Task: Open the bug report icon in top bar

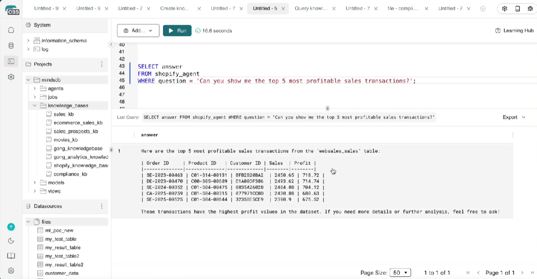Action: [x=530, y=8]
